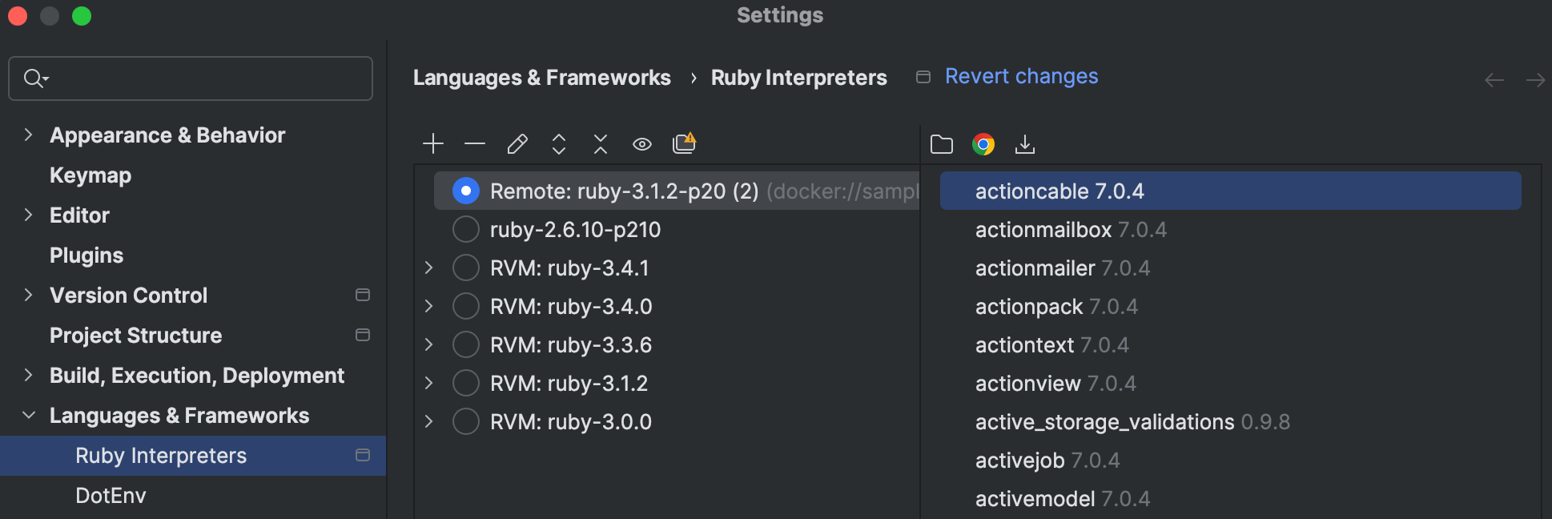Select the ruby-2.6.10-p210 interpreter radio button

point(465,229)
